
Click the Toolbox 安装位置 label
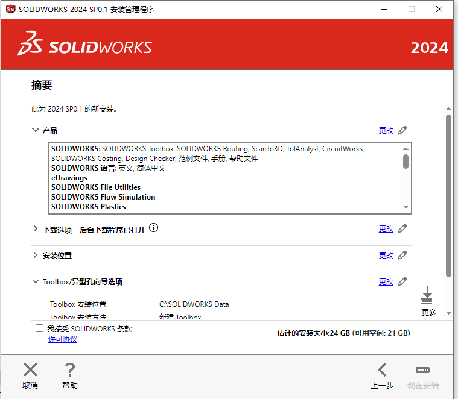[79, 304]
